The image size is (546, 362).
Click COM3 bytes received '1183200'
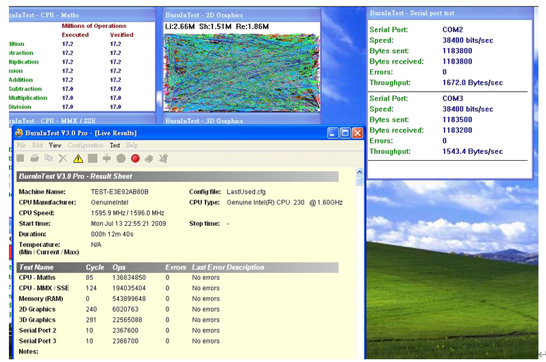coord(457,130)
